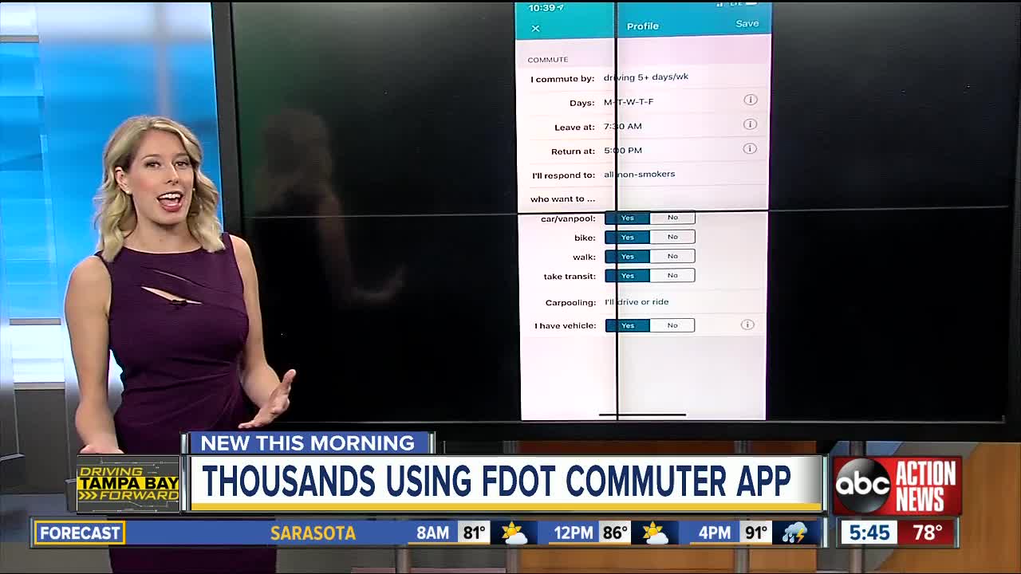
Task: Close the profile with the X icon
Action: (535, 29)
